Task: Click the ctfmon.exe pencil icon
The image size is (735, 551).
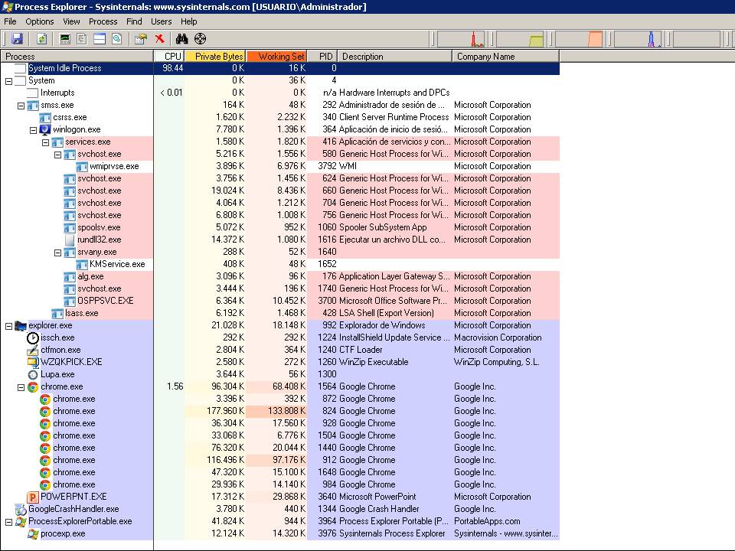Action: coord(33,350)
